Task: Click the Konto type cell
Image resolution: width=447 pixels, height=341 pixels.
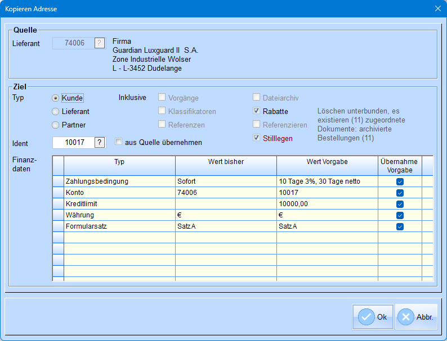Action: (119, 193)
